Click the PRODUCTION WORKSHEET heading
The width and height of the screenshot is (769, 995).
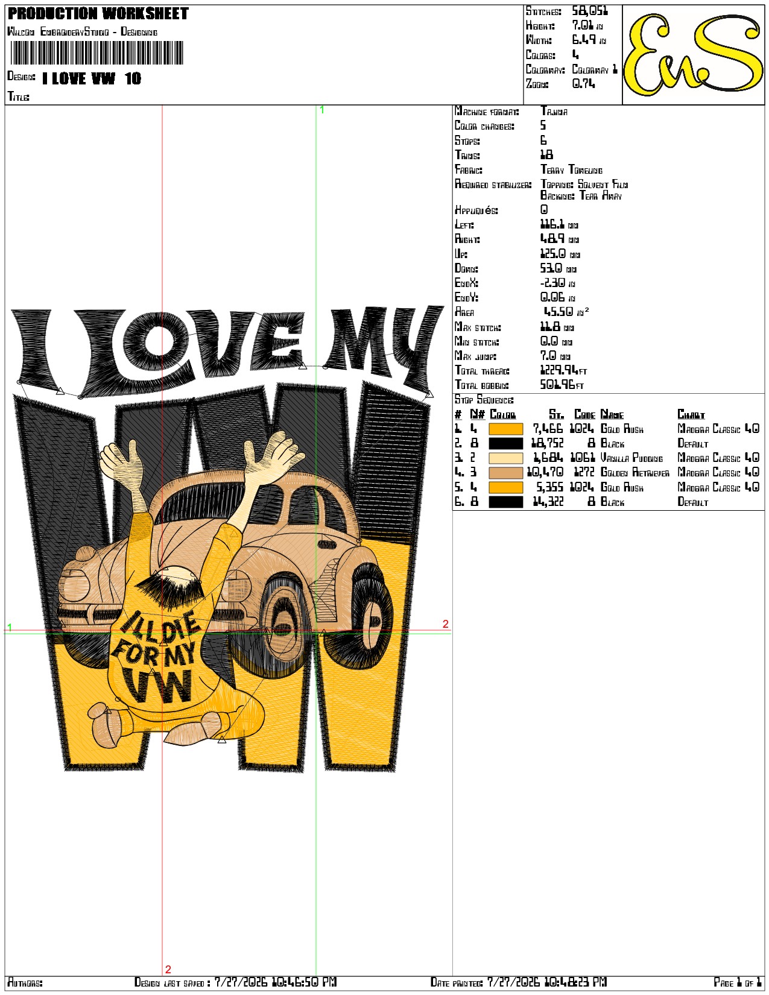tap(98, 14)
